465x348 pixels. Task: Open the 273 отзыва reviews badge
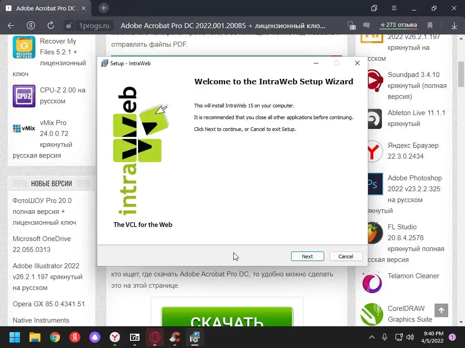(399, 25)
